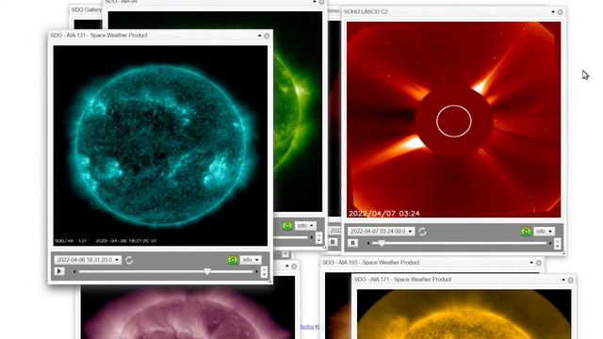Open the info dropdown in AIA 94 window
This screenshot has height=339, width=603.
point(305,226)
